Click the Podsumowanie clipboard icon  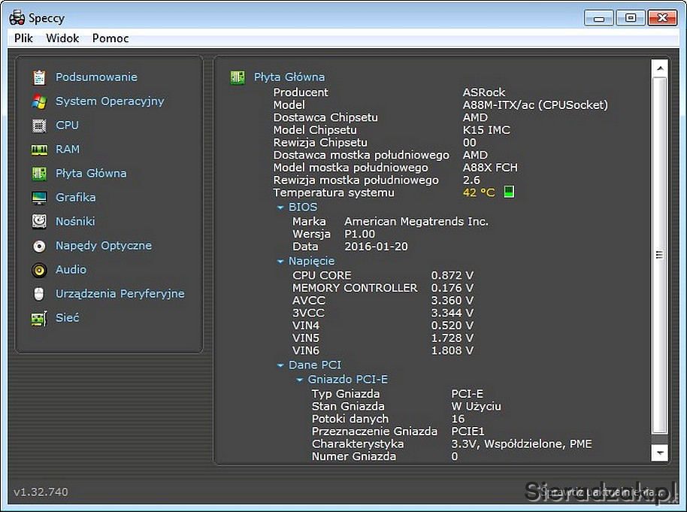tap(39, 77)
